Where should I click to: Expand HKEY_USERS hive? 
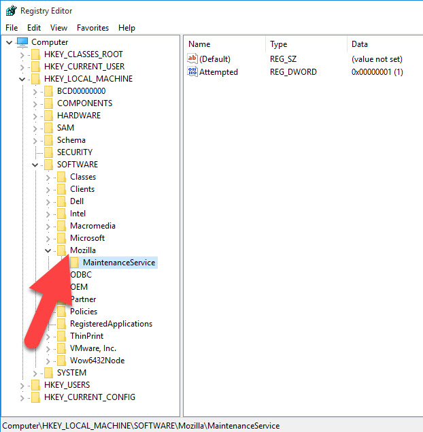tap(22, 386)
